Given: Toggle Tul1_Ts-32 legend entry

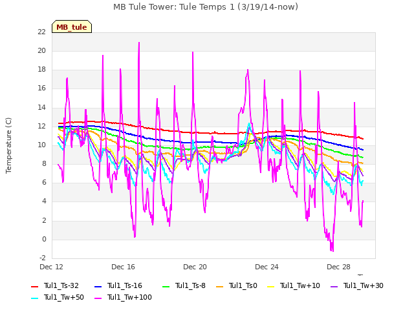Looking at the screenshot, I should 55,285.
